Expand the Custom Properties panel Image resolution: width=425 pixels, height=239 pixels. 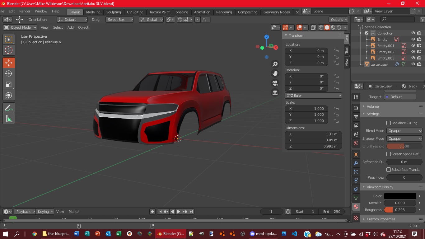coord(381,219)
